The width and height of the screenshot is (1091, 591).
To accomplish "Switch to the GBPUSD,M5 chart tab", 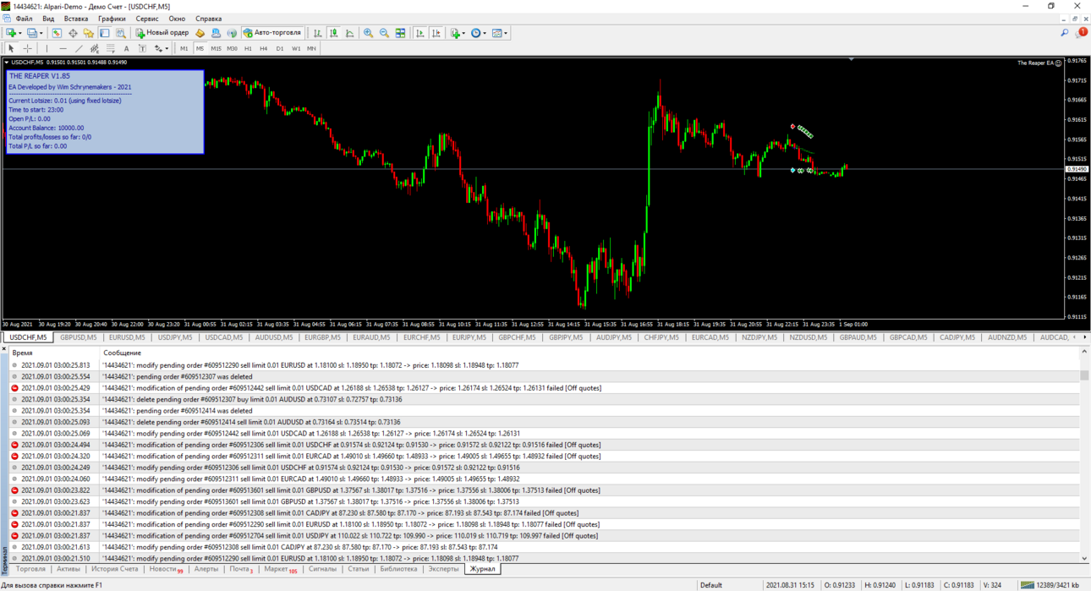I will 78,337.
